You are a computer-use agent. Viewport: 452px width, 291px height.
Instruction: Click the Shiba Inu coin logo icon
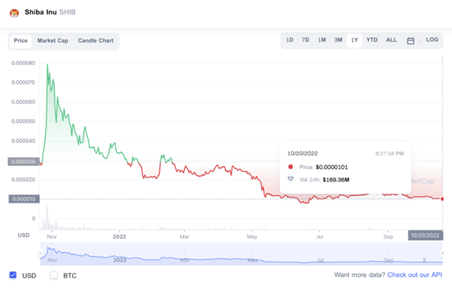[14, 13]
